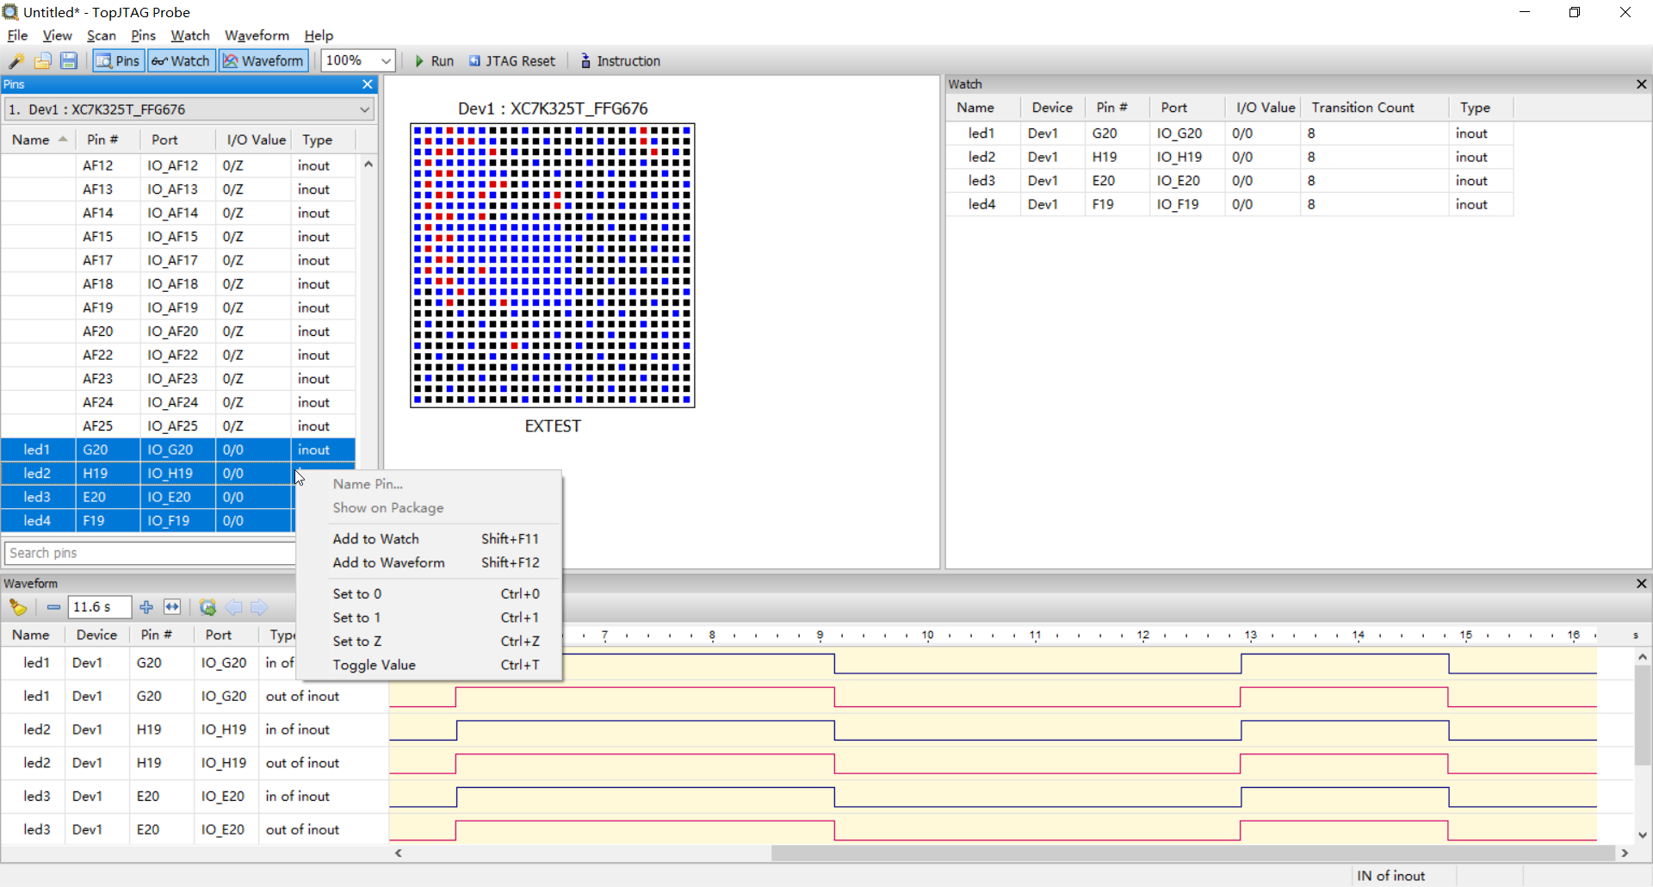Open a project with the folder icon
This screenshot has height=887, width=1653.
coord(43,61)
